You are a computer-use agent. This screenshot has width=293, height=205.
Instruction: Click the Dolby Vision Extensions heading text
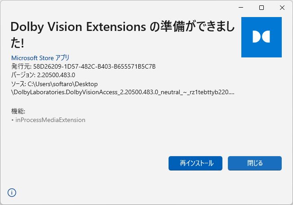[x=78, y=26]
